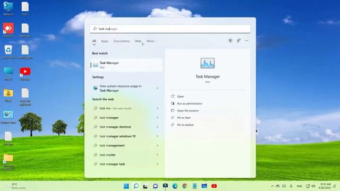Open the Chat app on taskbar

[x=155, y=186]
